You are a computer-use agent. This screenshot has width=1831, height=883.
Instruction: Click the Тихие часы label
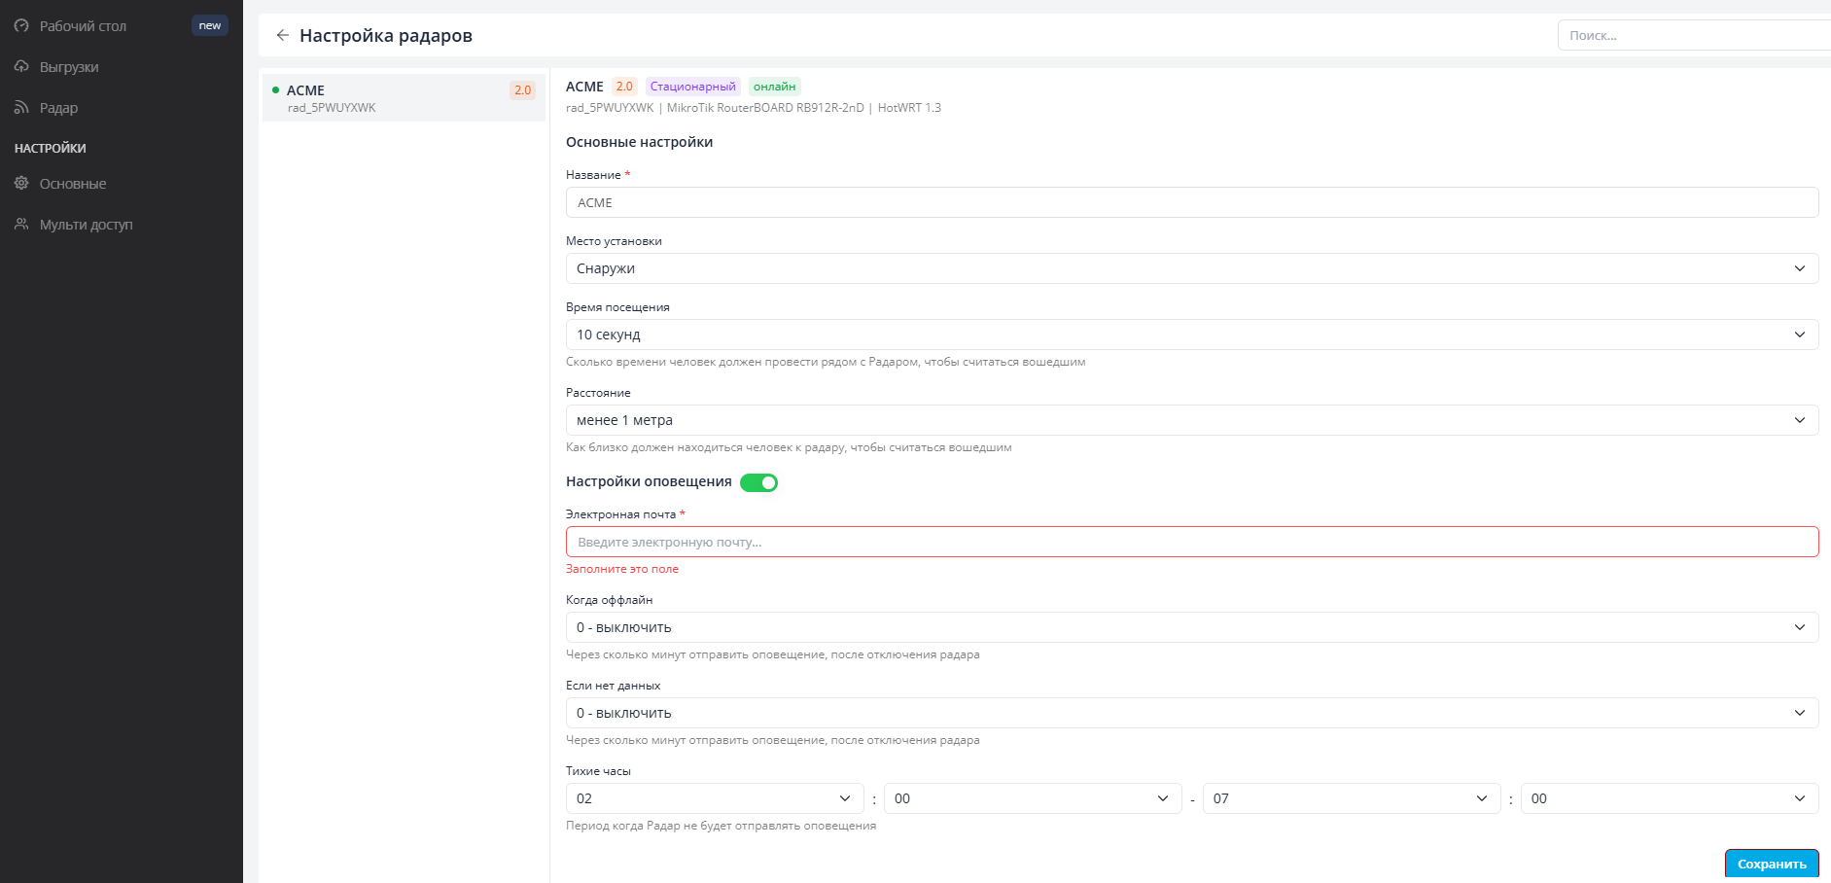coord(598,771)
